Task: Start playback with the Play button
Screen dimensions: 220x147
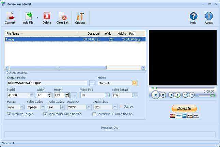Action: point(155,95)
